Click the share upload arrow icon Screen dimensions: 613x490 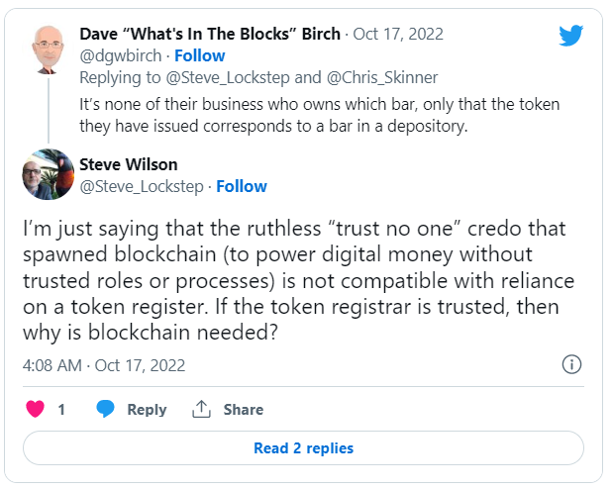pos(201,409)
